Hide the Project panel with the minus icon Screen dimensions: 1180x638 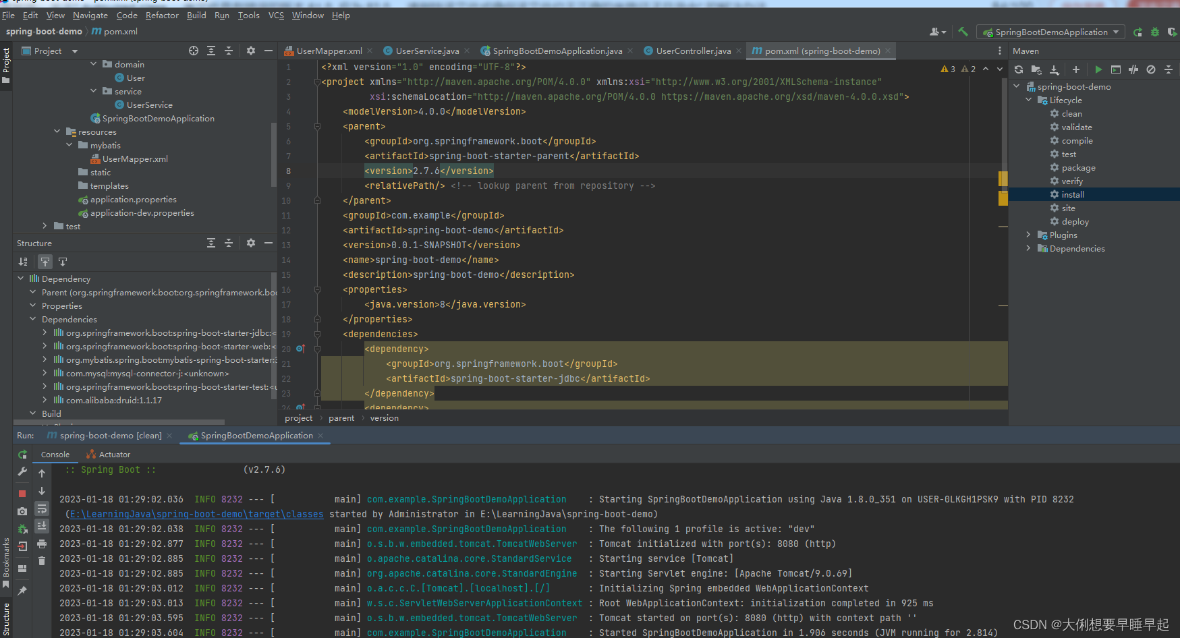click(x=269, y=51)
